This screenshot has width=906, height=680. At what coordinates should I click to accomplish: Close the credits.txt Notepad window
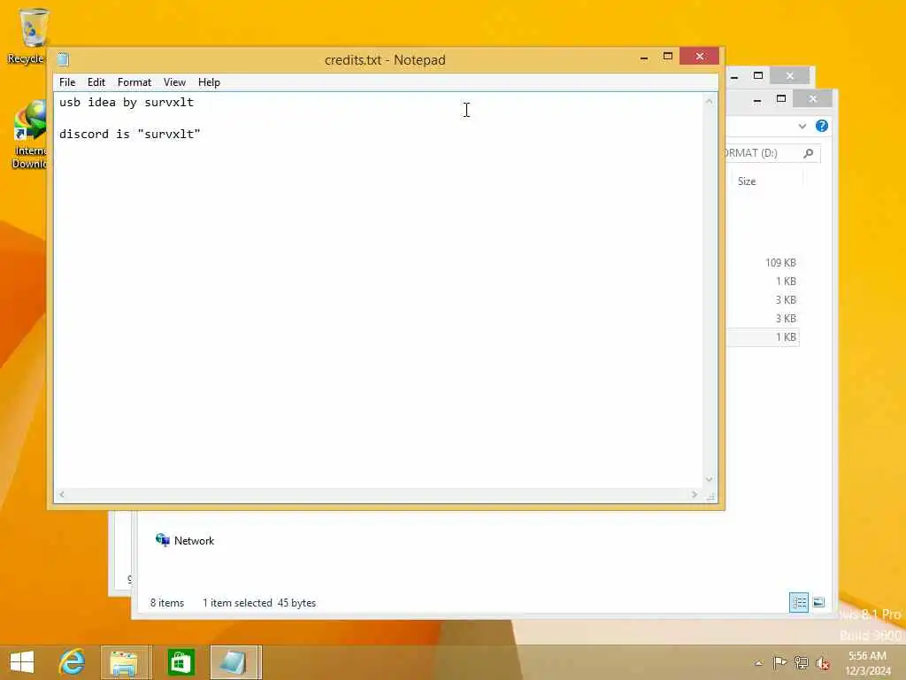699,56
